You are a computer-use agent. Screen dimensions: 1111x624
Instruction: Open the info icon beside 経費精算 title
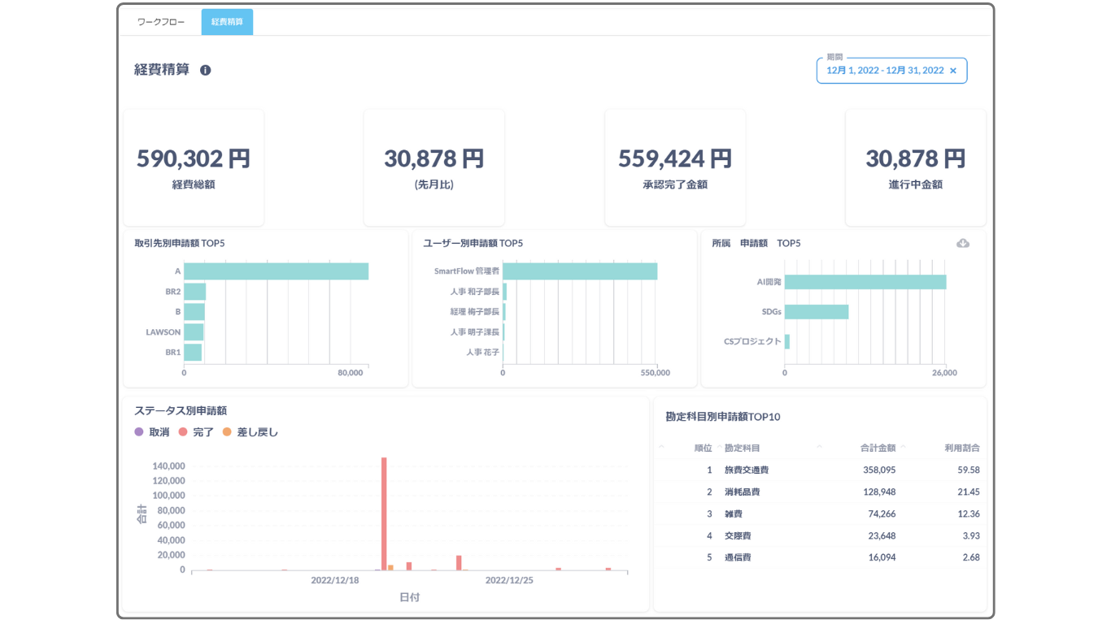206,70
